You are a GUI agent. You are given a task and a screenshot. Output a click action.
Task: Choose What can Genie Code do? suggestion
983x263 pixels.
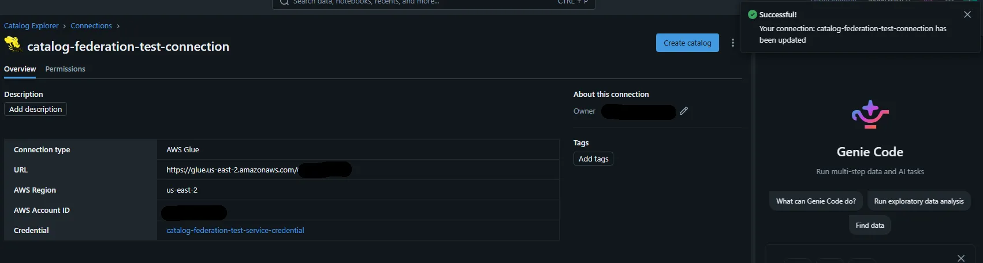tap(816, 201)
